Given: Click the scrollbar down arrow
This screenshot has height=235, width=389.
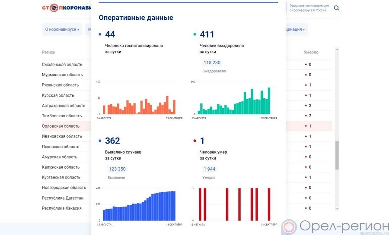Looking at the screenshot, I should (337, 208).
